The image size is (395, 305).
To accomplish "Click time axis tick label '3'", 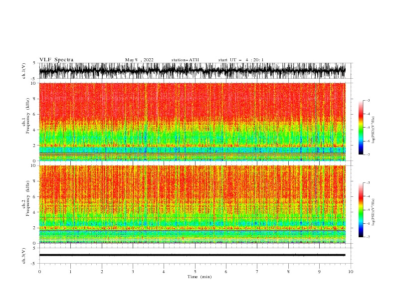I will pyautogui.click(x=133, y=272).
